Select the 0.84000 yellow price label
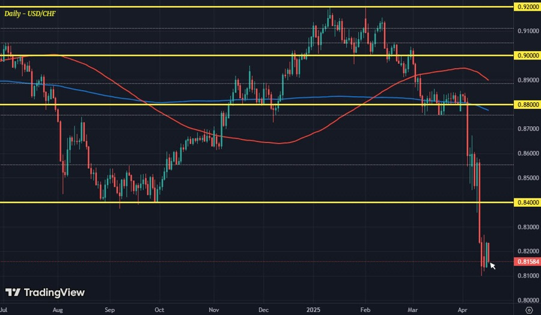The image size is (541, 315). (527, 203)
